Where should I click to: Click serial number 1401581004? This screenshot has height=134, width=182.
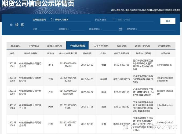coord(12,107)
